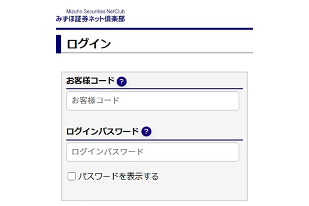Viewport: 309px width, 206px height.
Task: Open help icon beside ログインパスワード label
Action: (146, 132)
